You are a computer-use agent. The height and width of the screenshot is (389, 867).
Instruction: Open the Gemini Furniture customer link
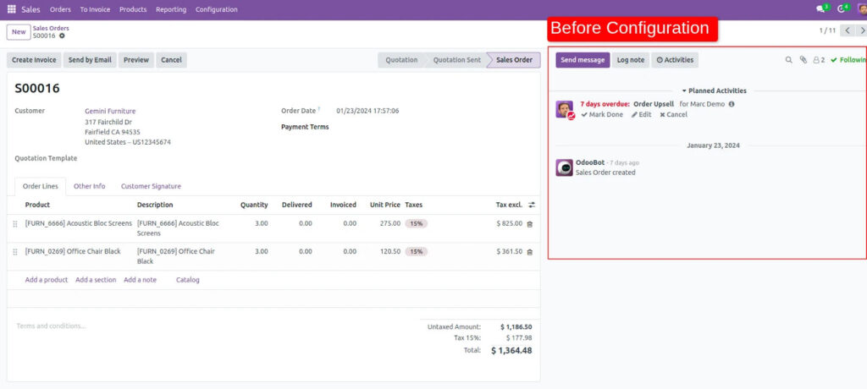[x=110, y=111]
